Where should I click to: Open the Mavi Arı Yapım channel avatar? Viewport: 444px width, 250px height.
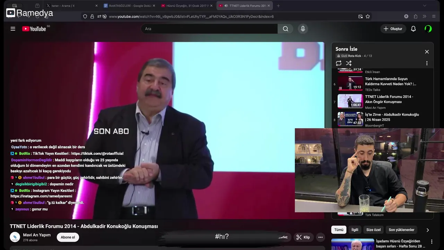coord(15,237)
